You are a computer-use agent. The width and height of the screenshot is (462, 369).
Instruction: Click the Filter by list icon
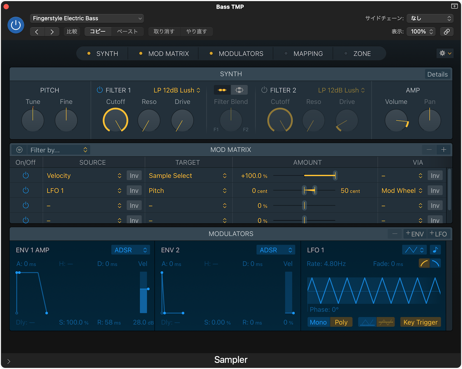coord(19,150)
